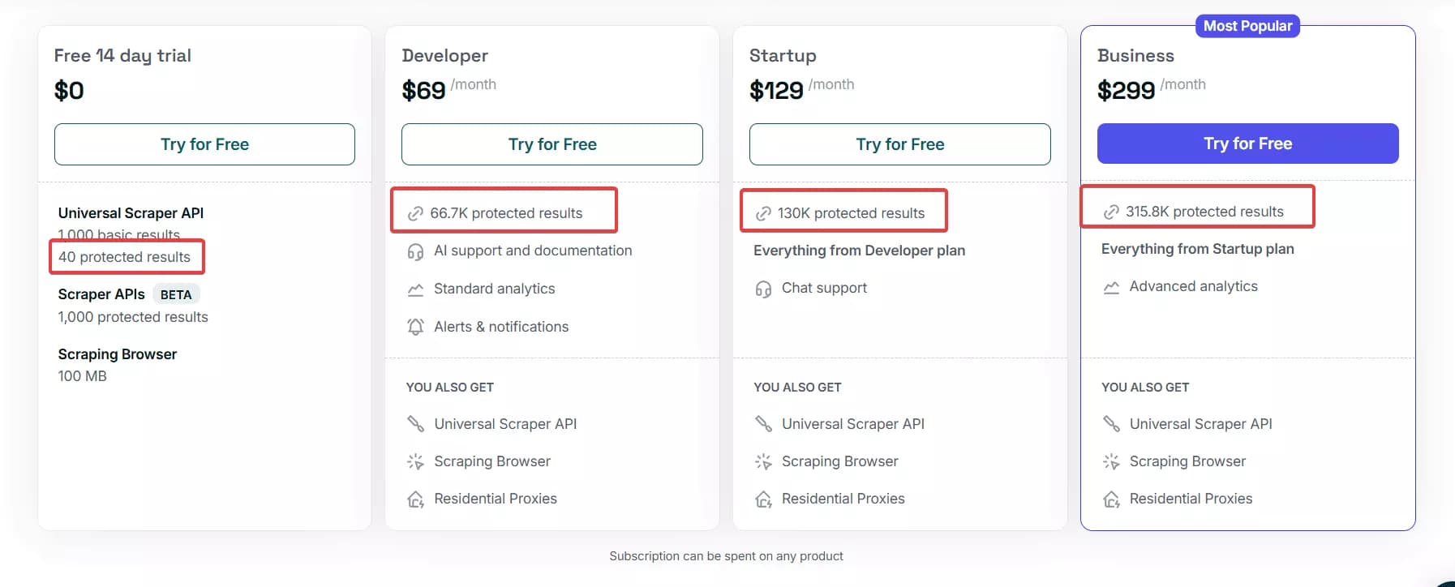
Task: Click the headset icon for AI support and documentation
Action: point(416,251)
